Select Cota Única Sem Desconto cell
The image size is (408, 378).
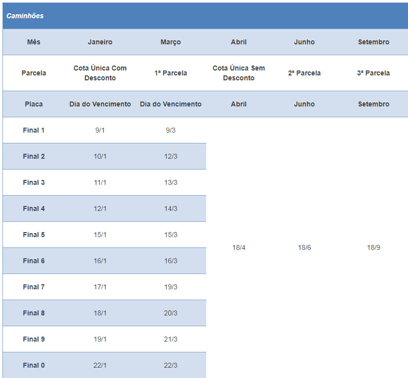[239, 73]
